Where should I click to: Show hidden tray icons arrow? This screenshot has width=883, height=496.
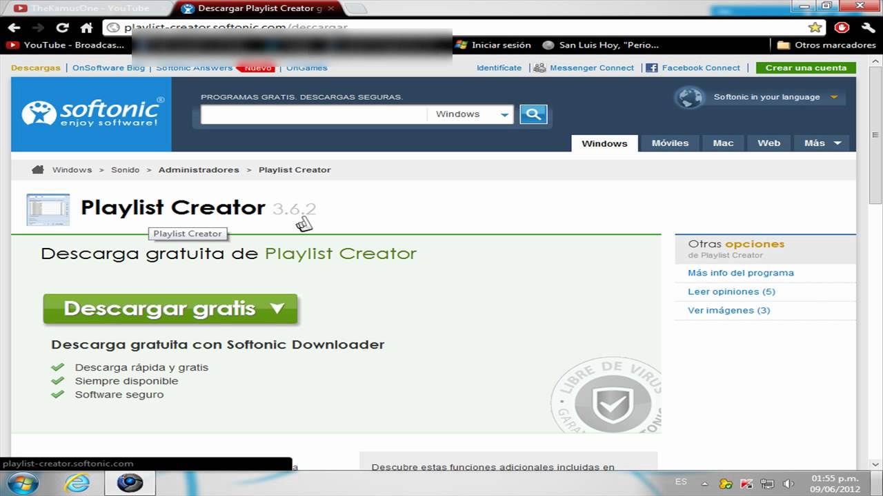(x=704, y=483)
